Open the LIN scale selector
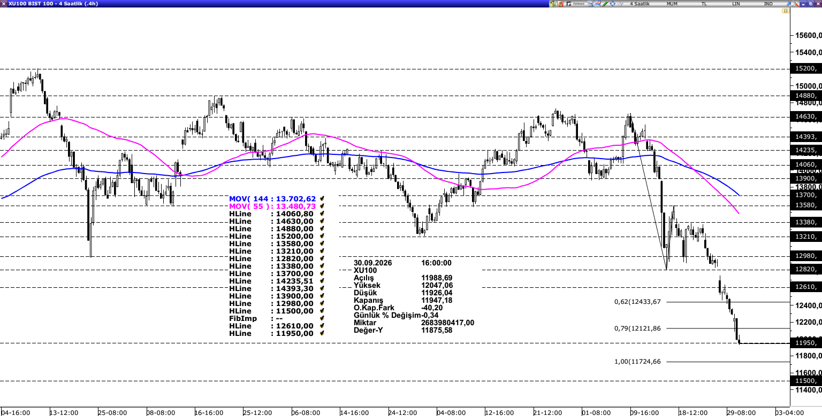Viewport: 822px width, 416px height. point(736,4)
